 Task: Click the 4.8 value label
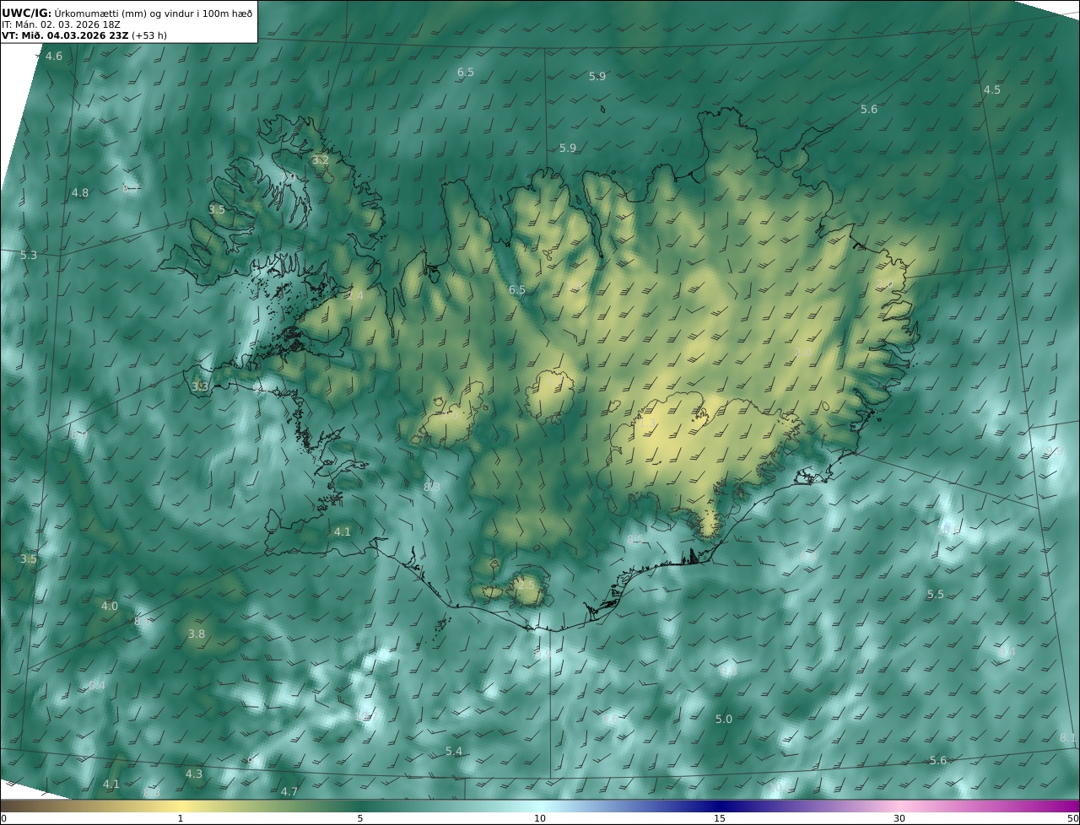pyautogui.click(x=80, y=193)
